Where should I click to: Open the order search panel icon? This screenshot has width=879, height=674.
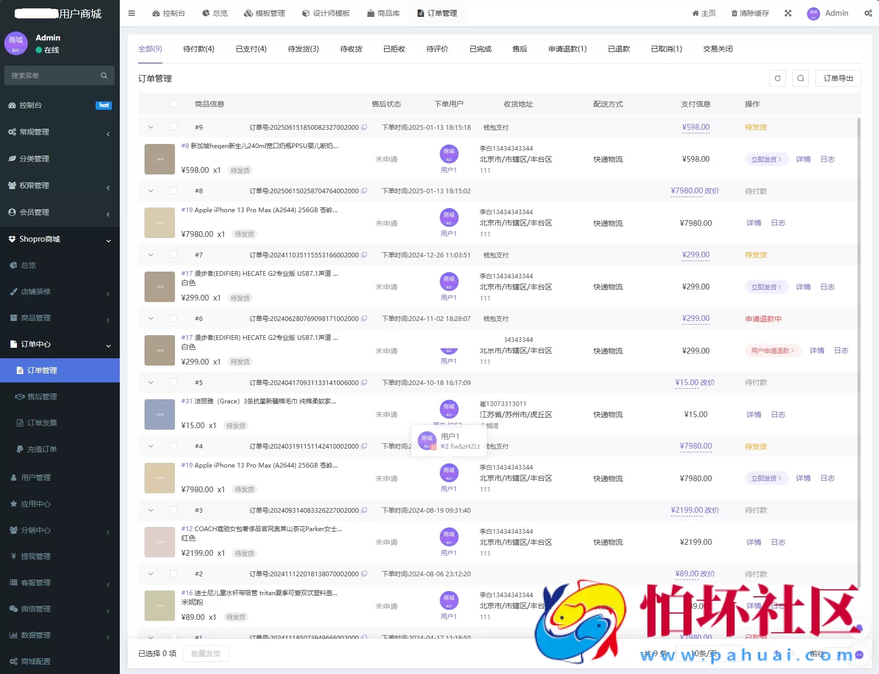(x=801, y=78)
